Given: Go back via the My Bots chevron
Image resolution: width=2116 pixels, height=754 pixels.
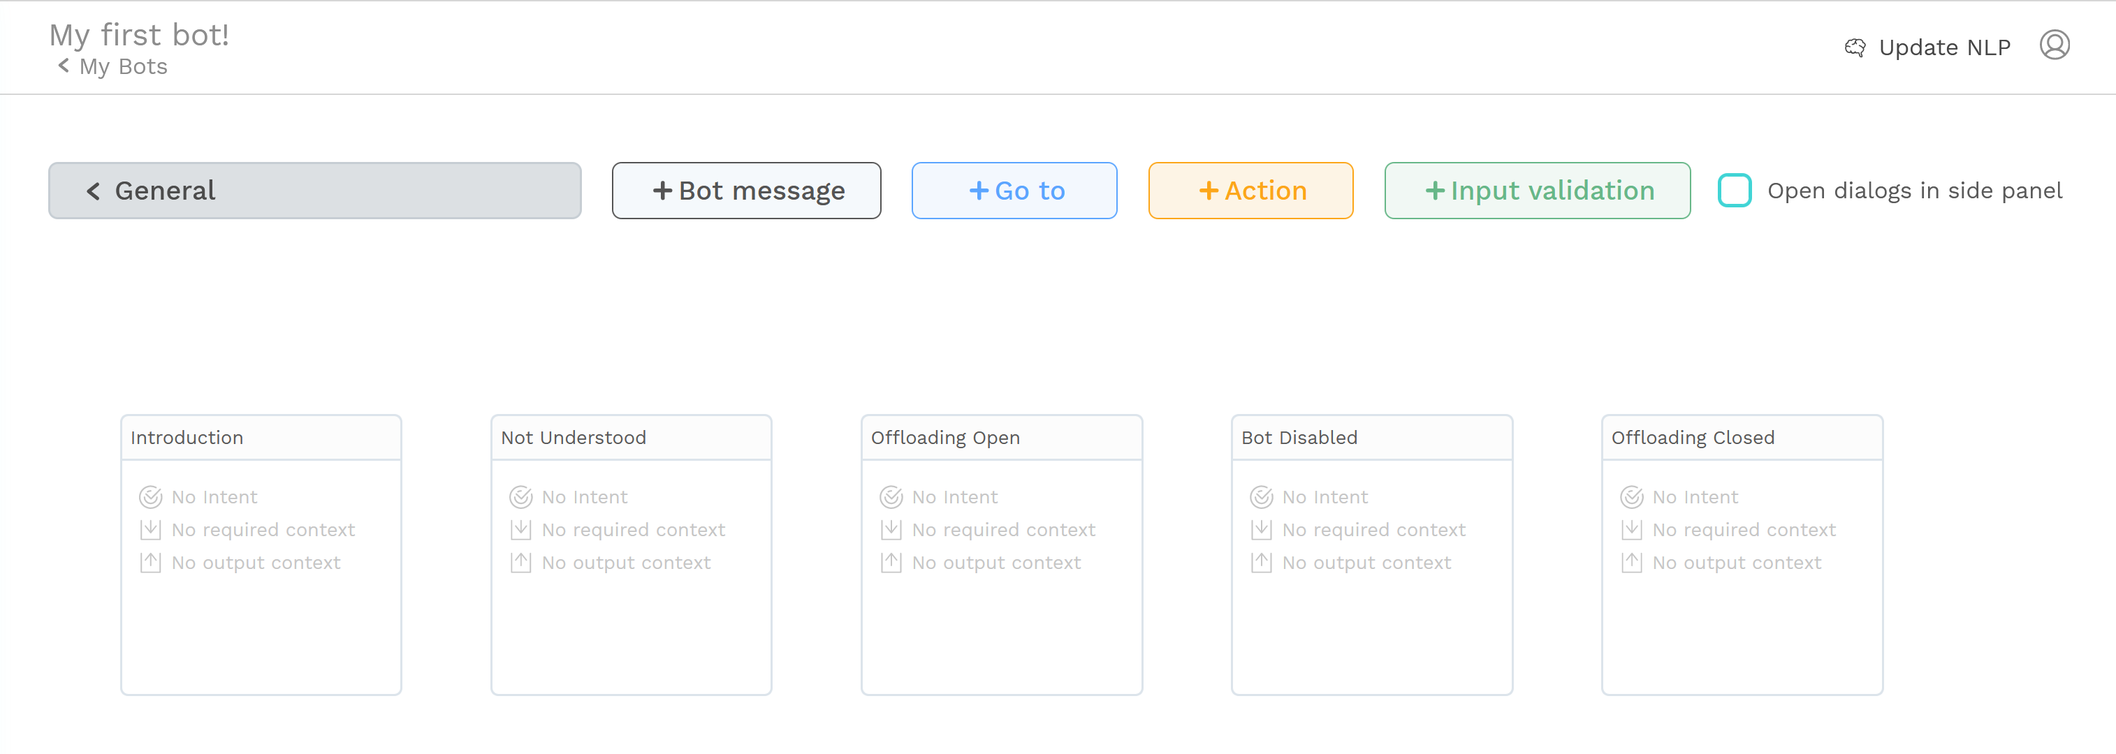Looking at the screenshot, I should tap(64, 66).
